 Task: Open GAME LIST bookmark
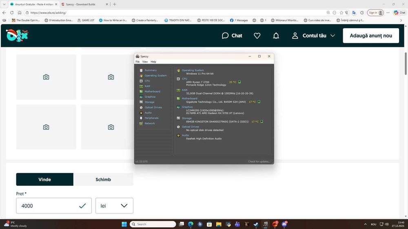pyautogui.click(x=86, y=20)
